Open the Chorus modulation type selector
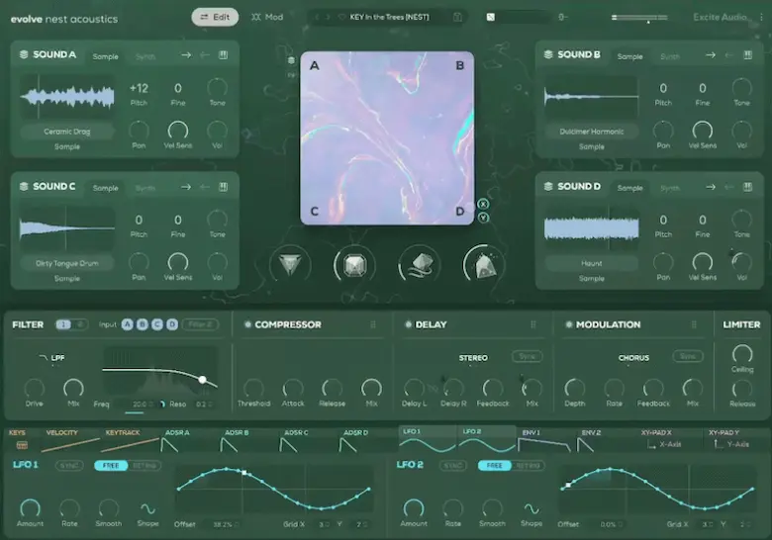 (633, 358)
